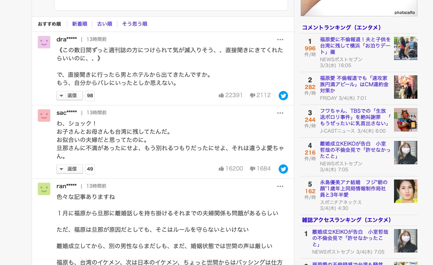
Task: Click 13時間前 timestamp on ran***** comment
Action: click(x=96, y=186)
